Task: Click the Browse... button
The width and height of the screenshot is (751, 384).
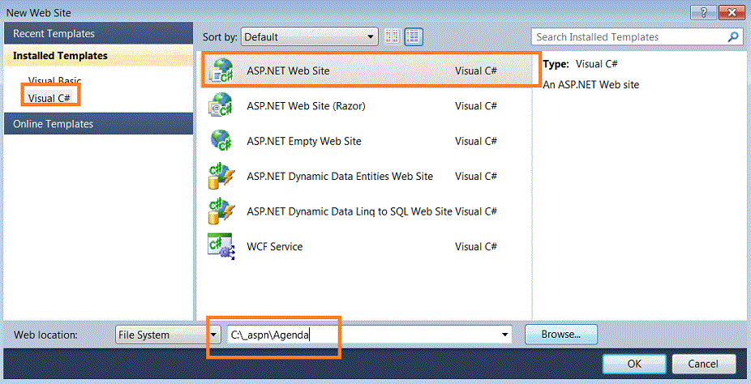Action: tap(561, 335)
